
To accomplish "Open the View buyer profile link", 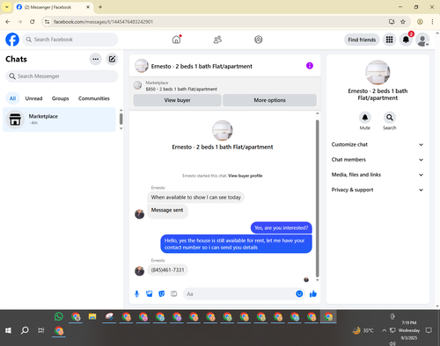I will tap(246, 176).
